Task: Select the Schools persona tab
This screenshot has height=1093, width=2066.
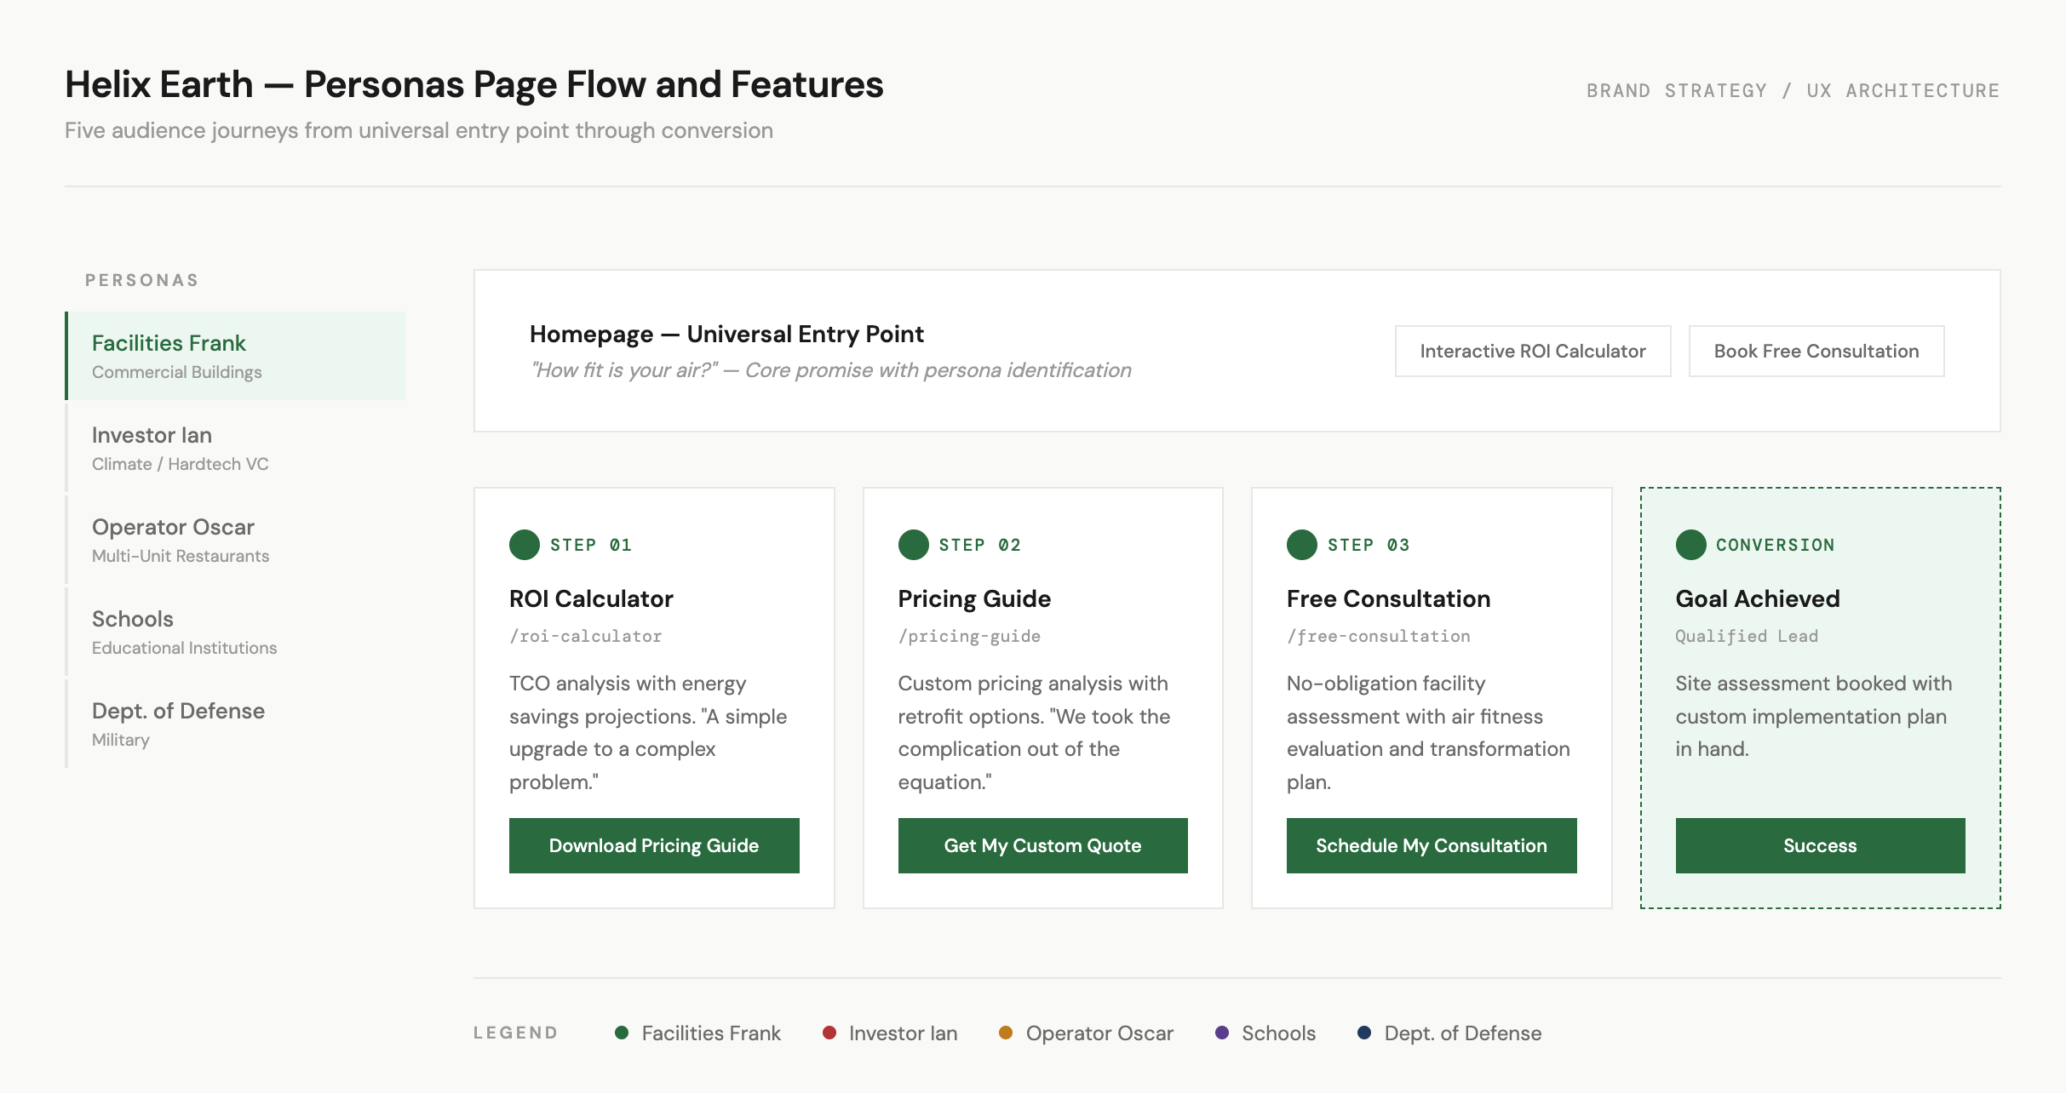Action: 236,632
